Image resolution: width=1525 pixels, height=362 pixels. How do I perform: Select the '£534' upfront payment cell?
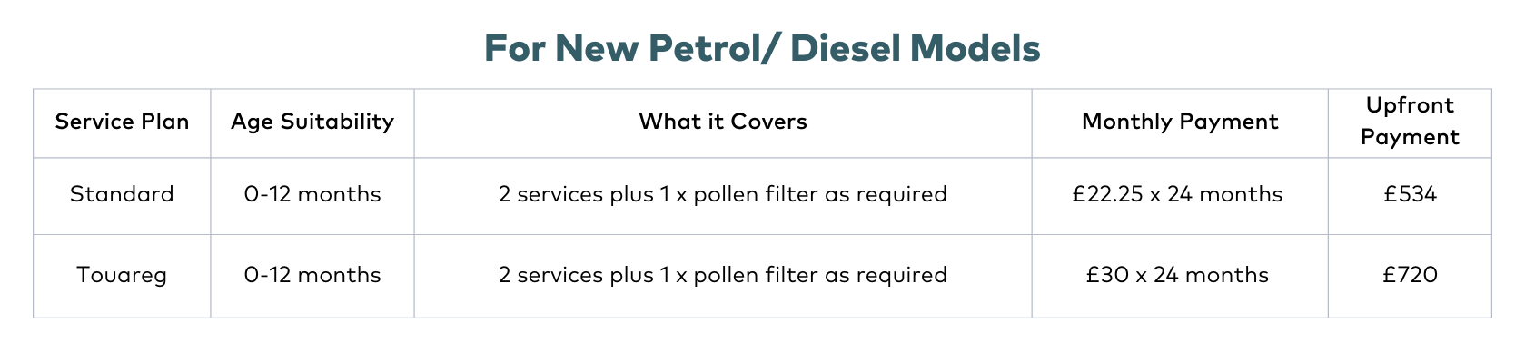point(1410,194)
